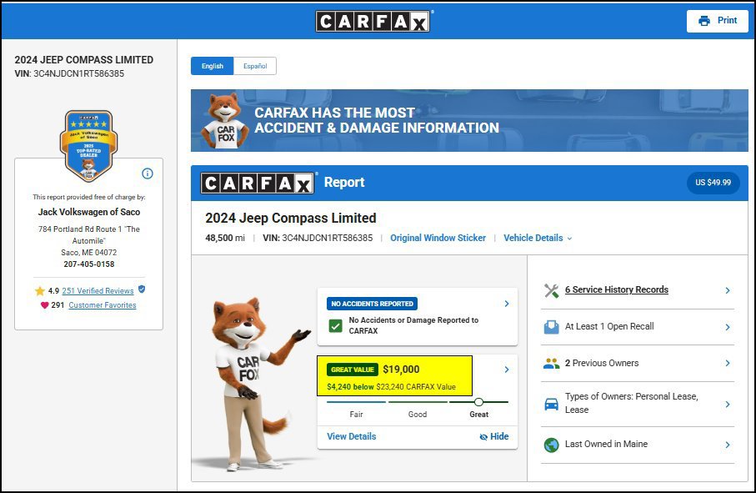Screen dimensions: 756x493
Task: Click the green No Accidents checkmark box
Action: tap(335, 326)
